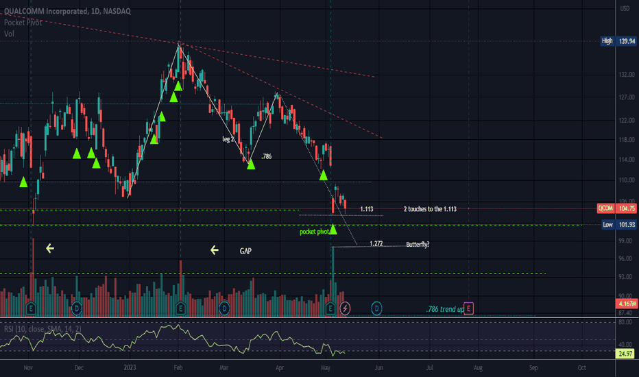Click the candlestick at the February peak

(x=179, y=51)
